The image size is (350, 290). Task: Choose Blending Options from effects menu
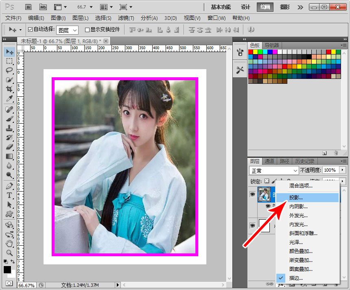[x=308, y=185]
